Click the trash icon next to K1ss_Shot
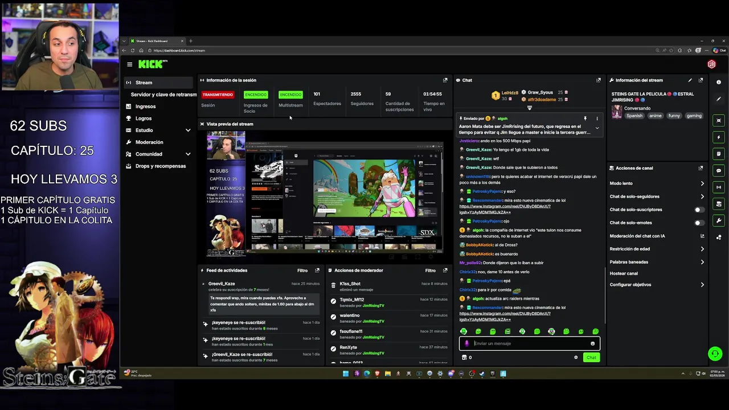This screenshot has height=410, width=729. tap(333, 286)
